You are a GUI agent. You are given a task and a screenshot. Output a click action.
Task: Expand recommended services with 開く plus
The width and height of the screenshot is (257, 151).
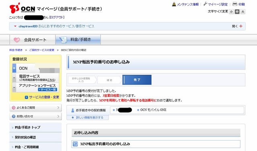[x=237, y=26]
